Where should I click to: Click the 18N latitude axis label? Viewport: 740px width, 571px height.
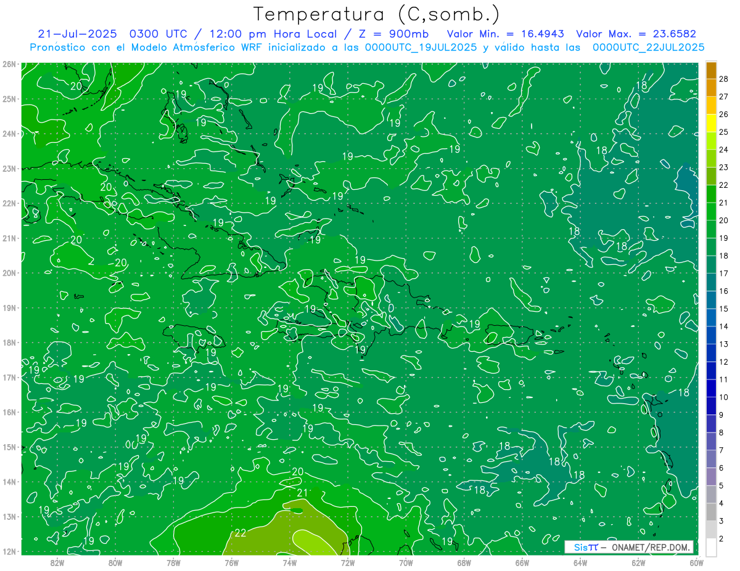9,342
